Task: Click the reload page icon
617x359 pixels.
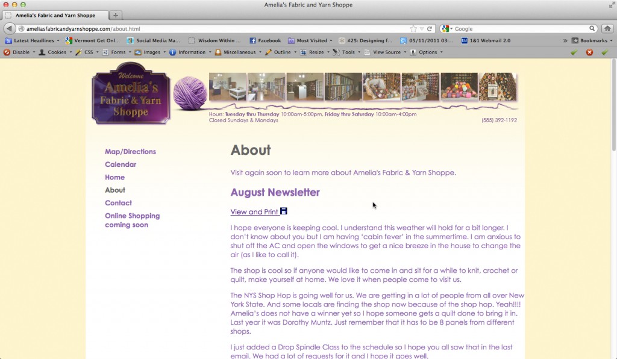Action: coord(430,29)
